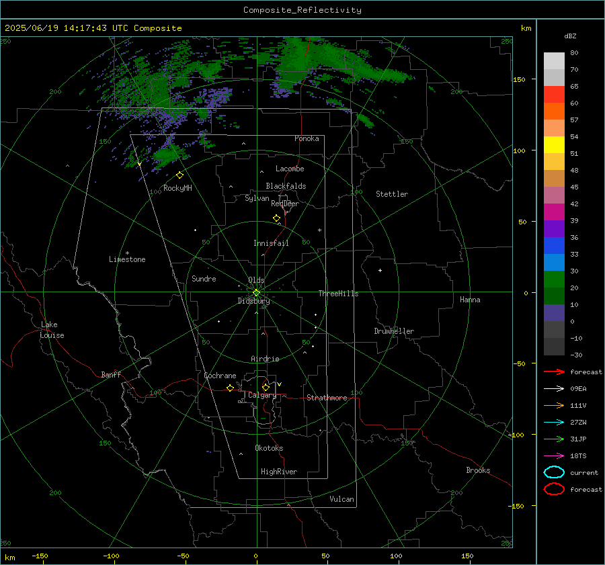Click the Drumheller town label

tap(394, 331)
